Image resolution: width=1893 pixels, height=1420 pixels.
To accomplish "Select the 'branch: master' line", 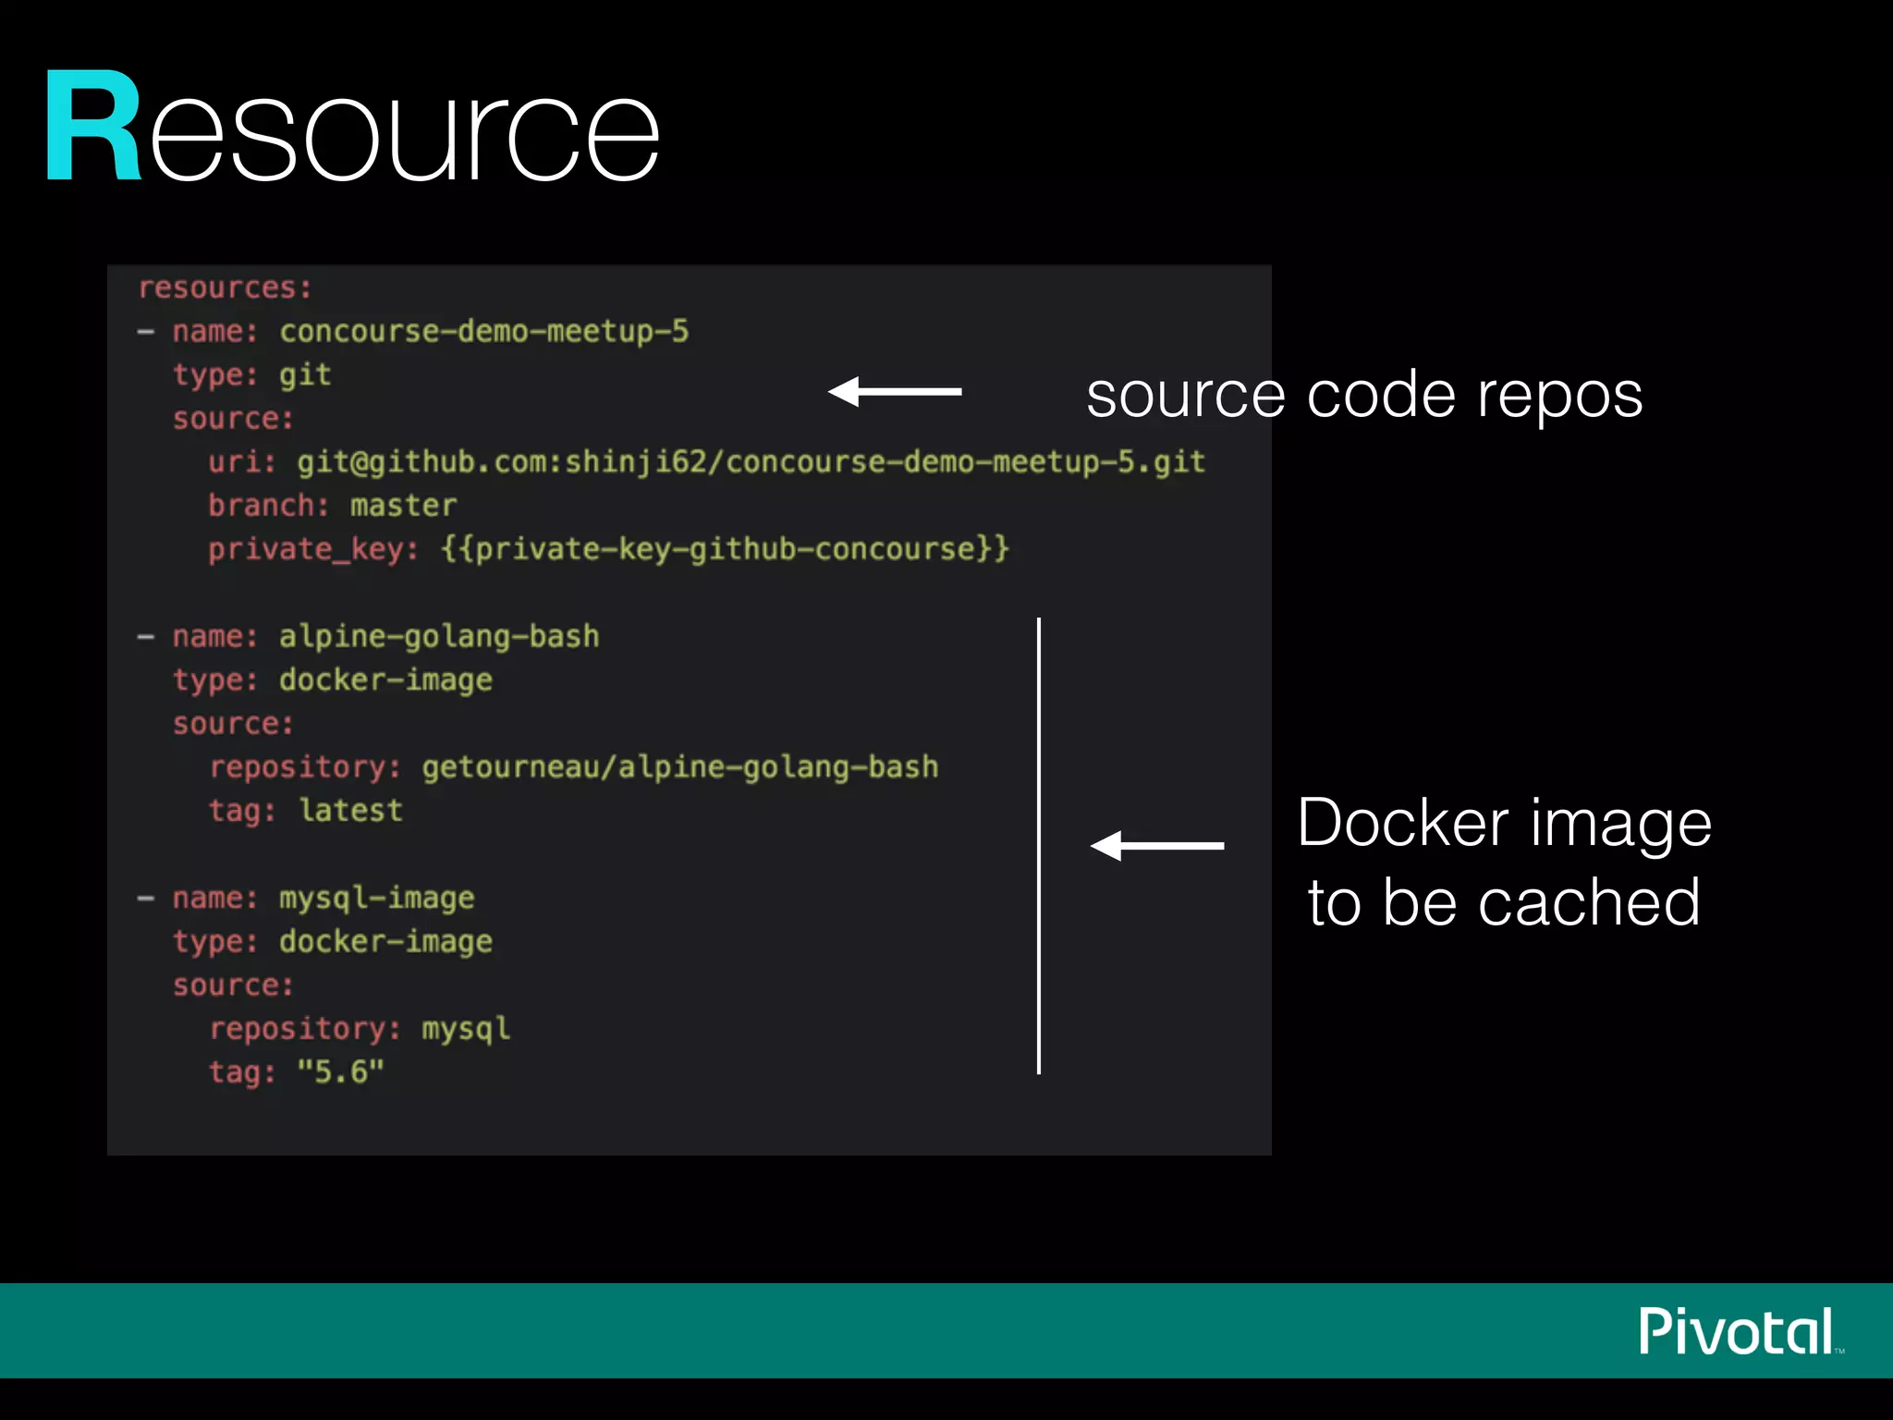I will click(x=332, y=505).
